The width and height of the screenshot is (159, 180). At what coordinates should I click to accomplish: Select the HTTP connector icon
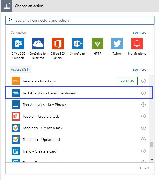pos(97,44)
